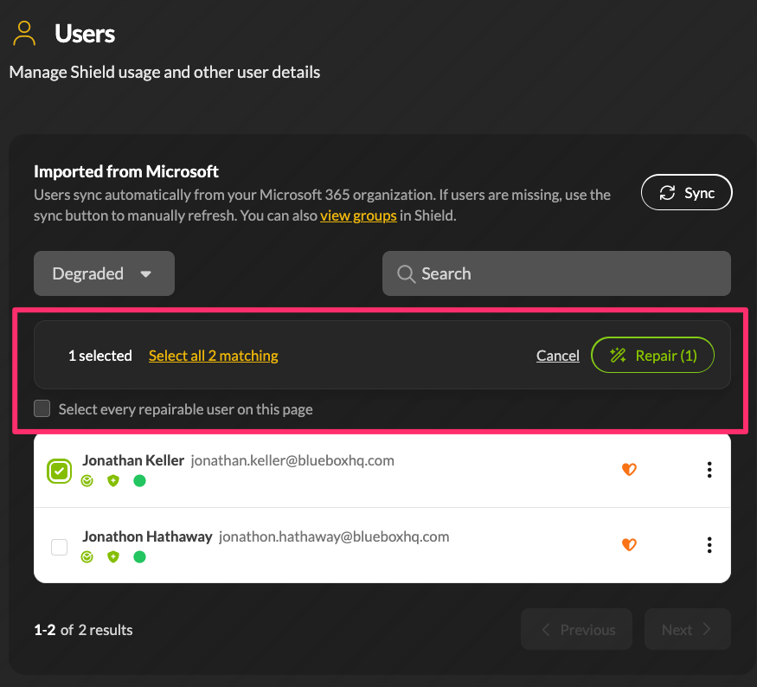757x687 pixels.
Task: Click the magnifier icon in Search
Action: coord(406,273)
